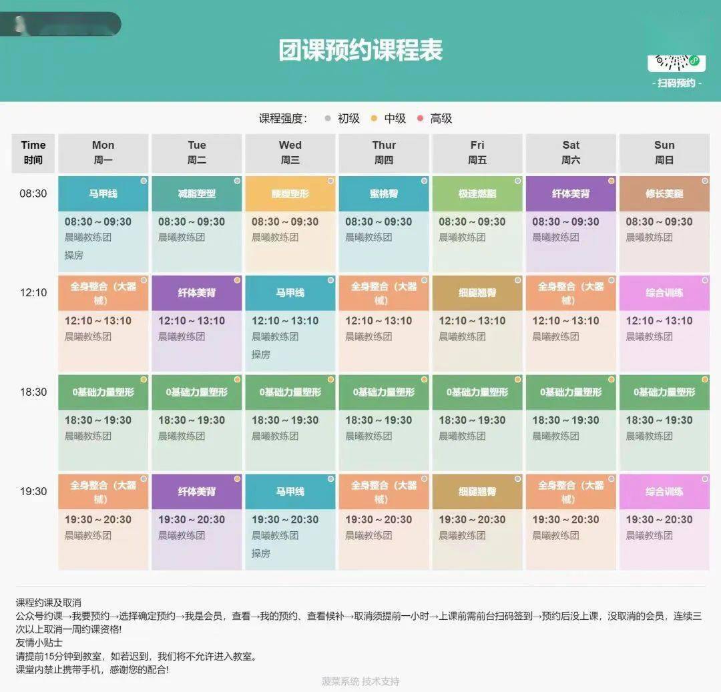
Task: Select the Fri 周五 column header
Action: (x=477, y=153)
